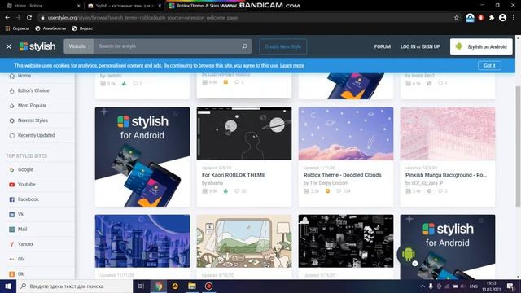Open the Stylish extension icon in toolbar
Viewport: 521px width, 293px height.
[470, 18]
